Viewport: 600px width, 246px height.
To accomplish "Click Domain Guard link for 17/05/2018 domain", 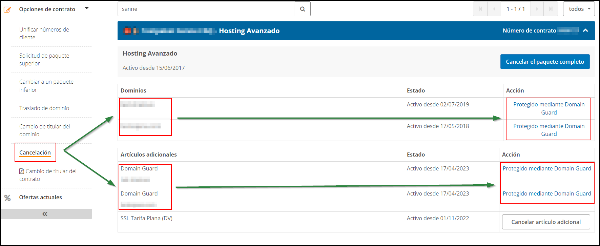I will (x=549, y=130).
